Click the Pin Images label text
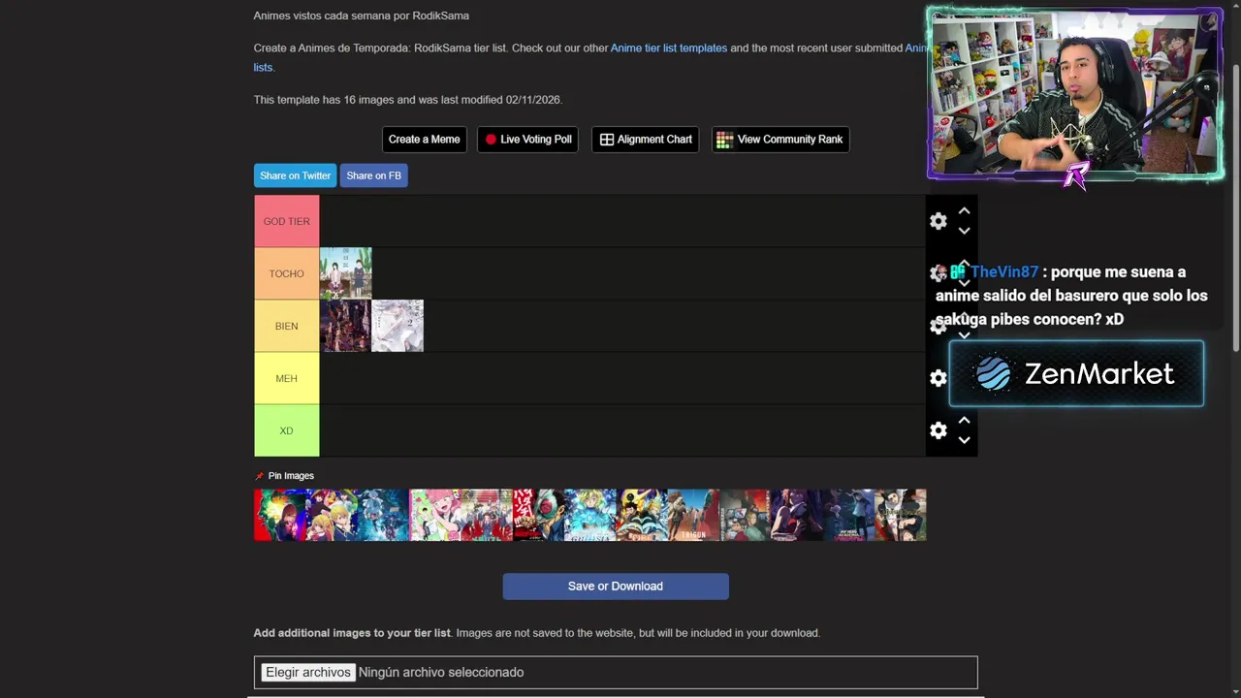The image size is (1241, 698). coord(291,476)
